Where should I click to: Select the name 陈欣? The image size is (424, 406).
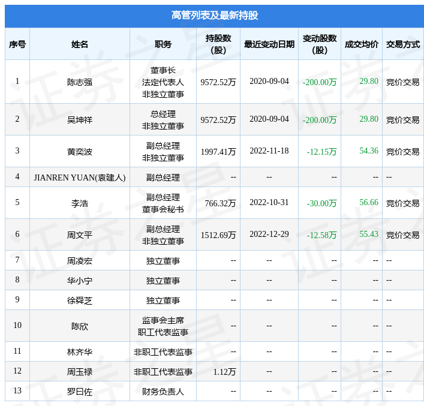click(80, 326)
